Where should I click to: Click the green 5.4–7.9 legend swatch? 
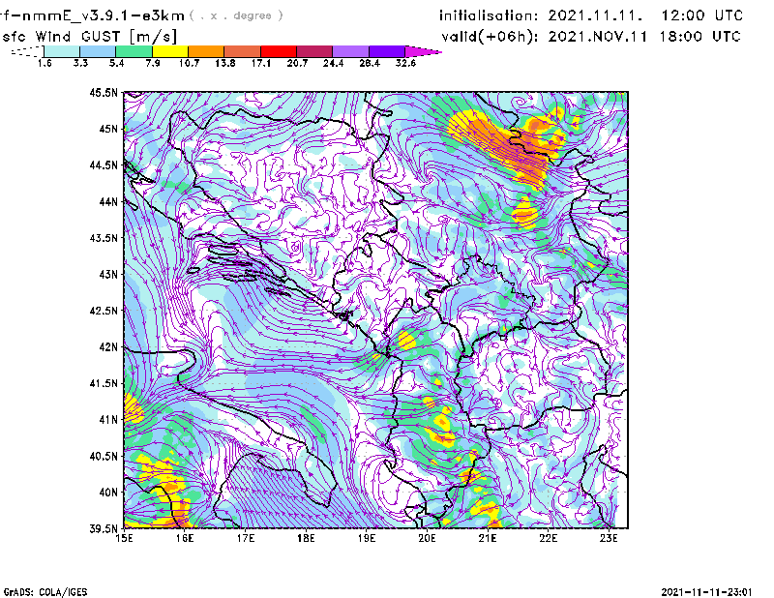134,51
